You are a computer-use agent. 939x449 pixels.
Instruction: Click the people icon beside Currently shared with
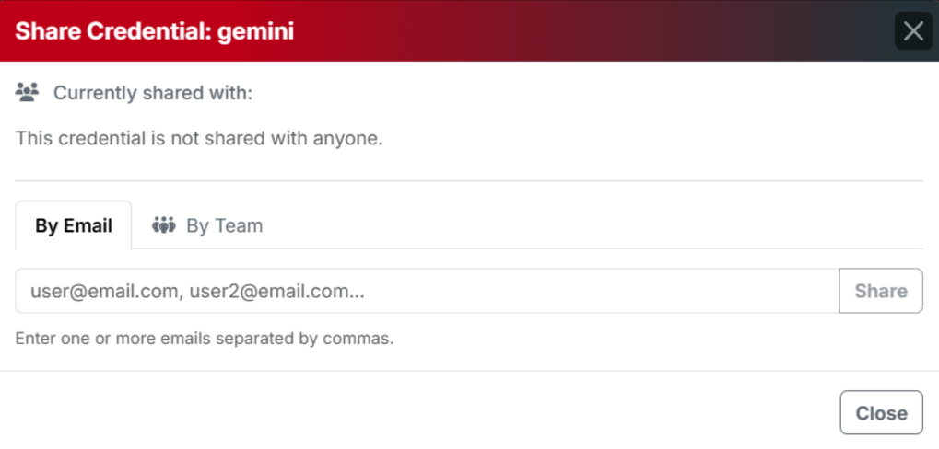point(28,92)
